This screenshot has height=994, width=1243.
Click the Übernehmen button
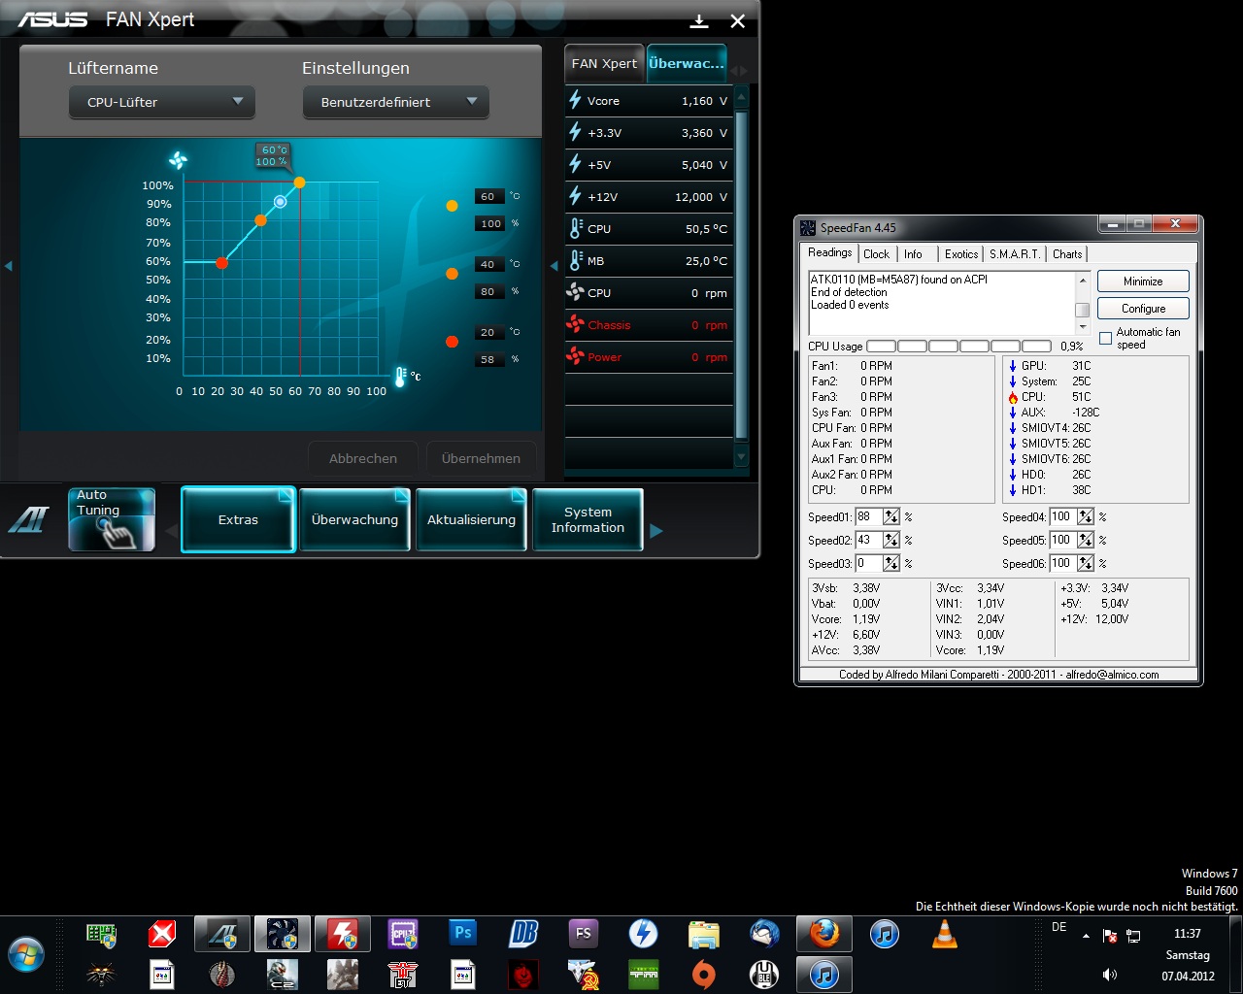click(x=481, y=458)
